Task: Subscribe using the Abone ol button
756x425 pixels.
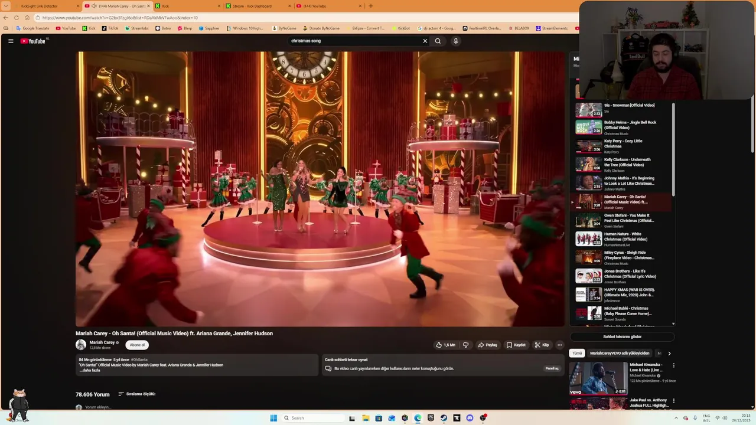Action: (137, 345)
